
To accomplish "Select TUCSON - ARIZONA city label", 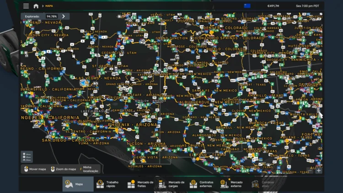I will click(x=146, y=144).
